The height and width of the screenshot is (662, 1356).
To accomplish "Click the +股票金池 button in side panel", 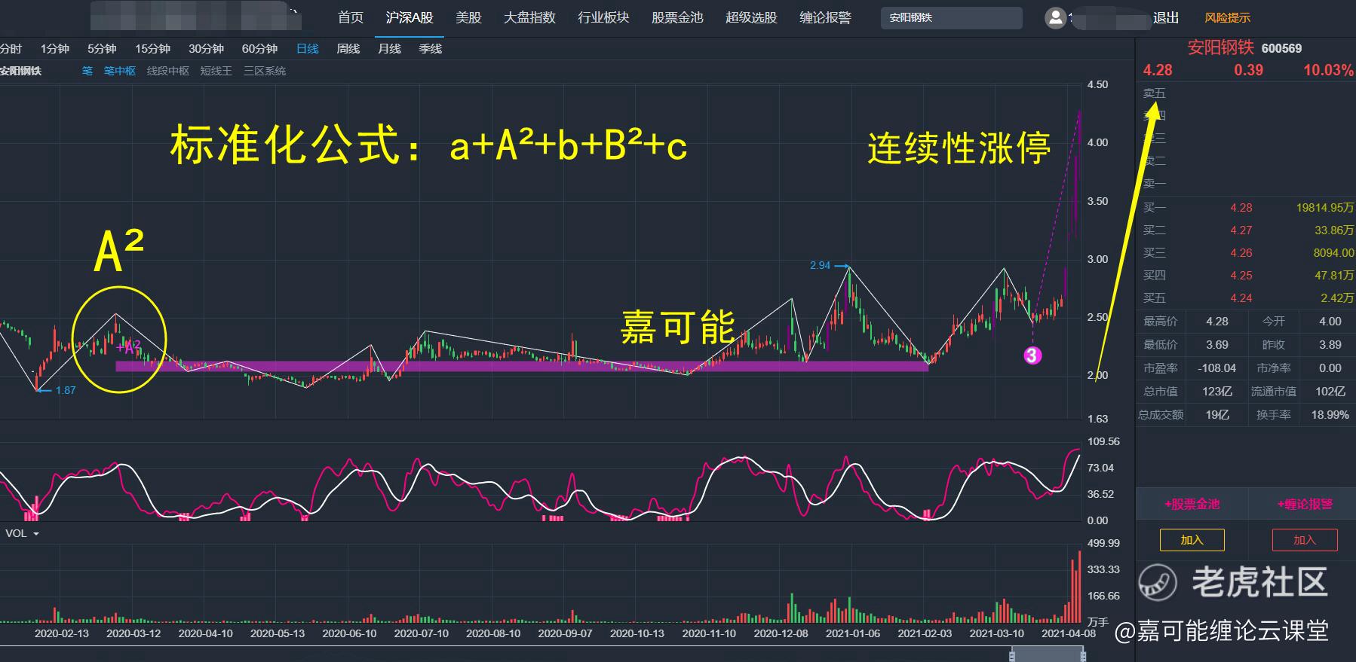I will (1192, 504).
